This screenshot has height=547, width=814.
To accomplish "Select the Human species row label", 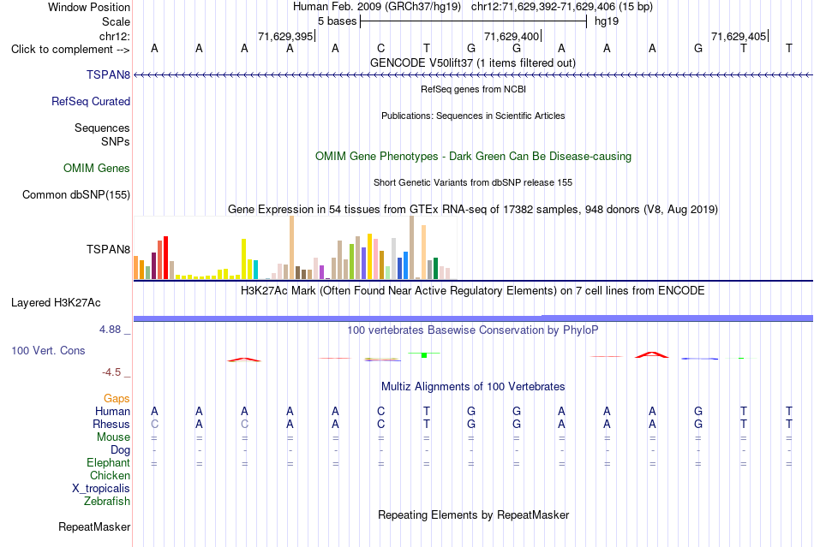I will 112,411.
